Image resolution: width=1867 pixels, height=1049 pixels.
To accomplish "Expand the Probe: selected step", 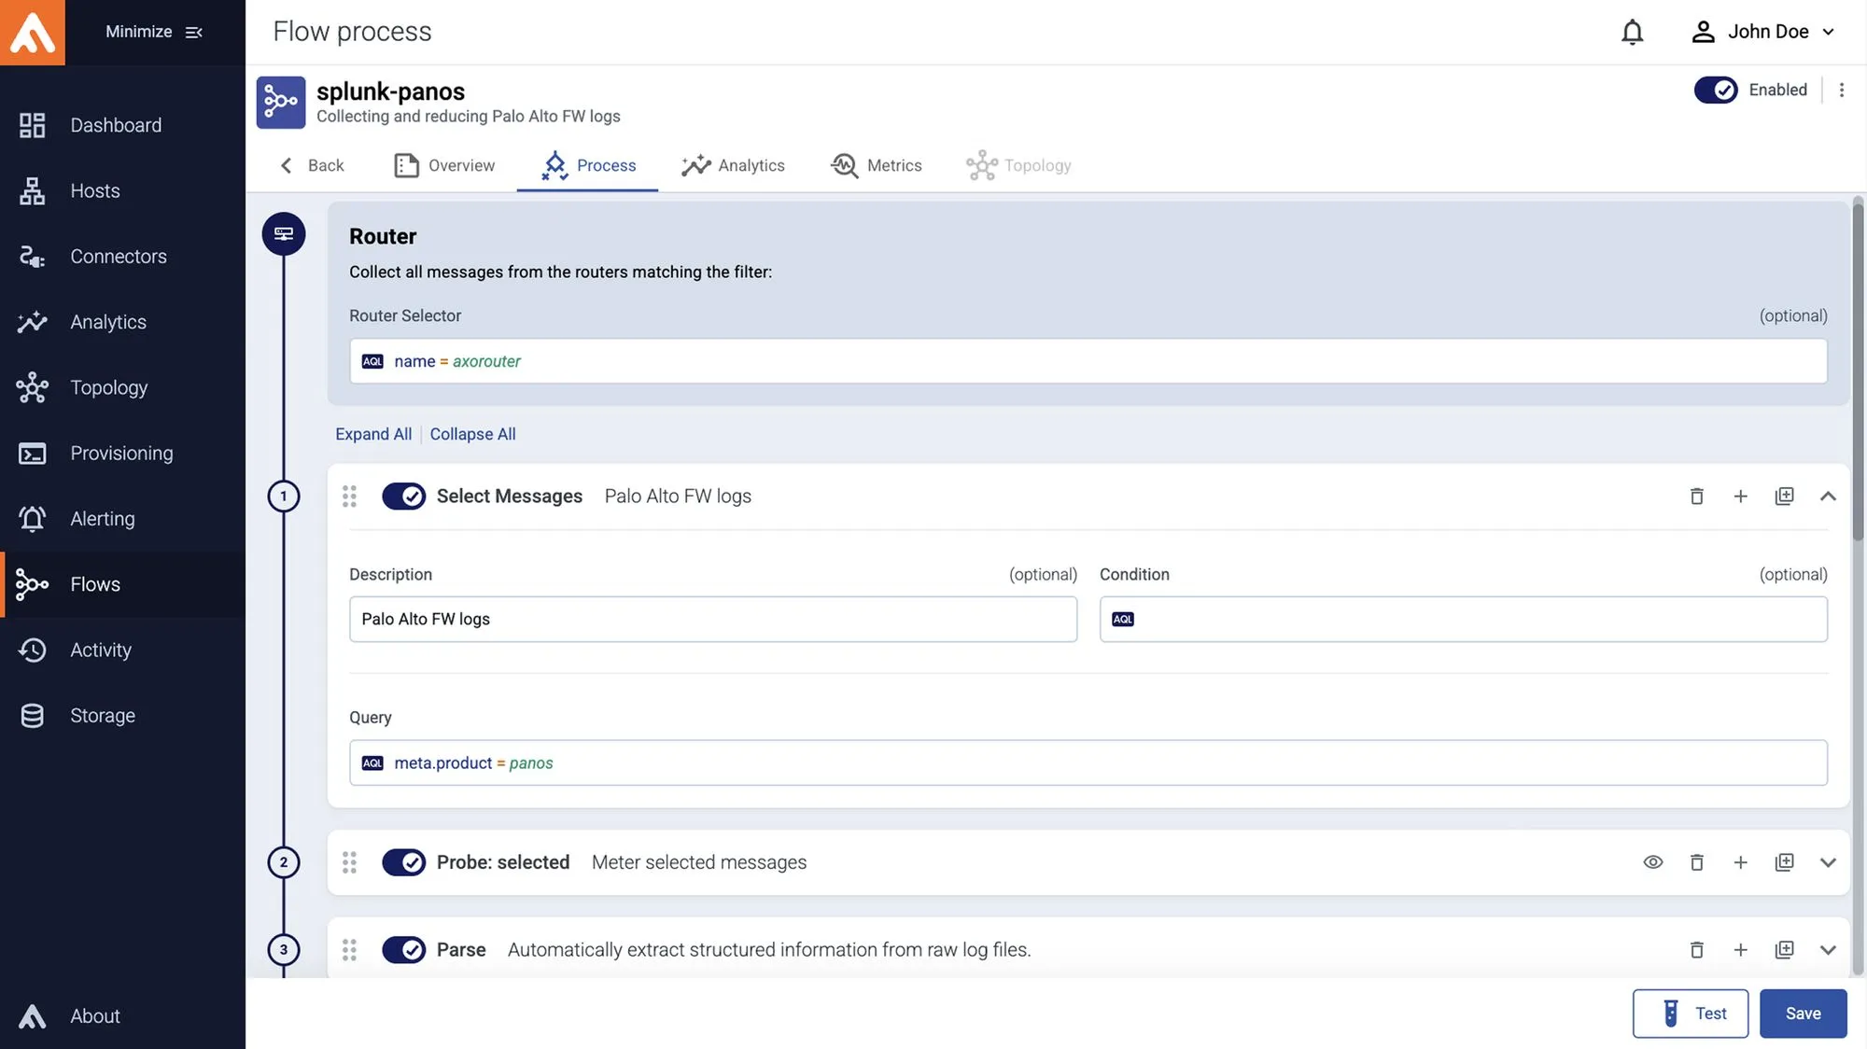I will tap(1828, 862).
